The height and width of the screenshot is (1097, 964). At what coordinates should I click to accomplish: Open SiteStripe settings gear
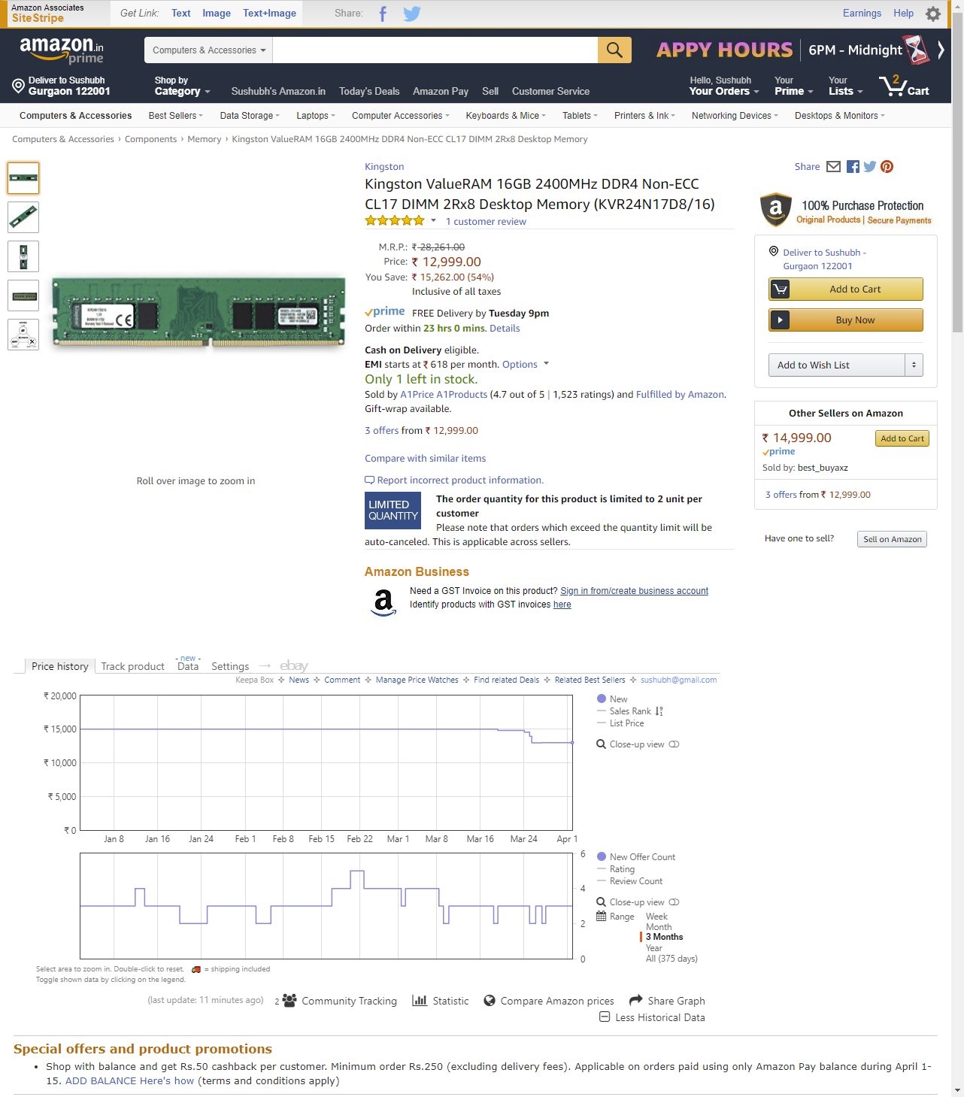click(933, 14)
